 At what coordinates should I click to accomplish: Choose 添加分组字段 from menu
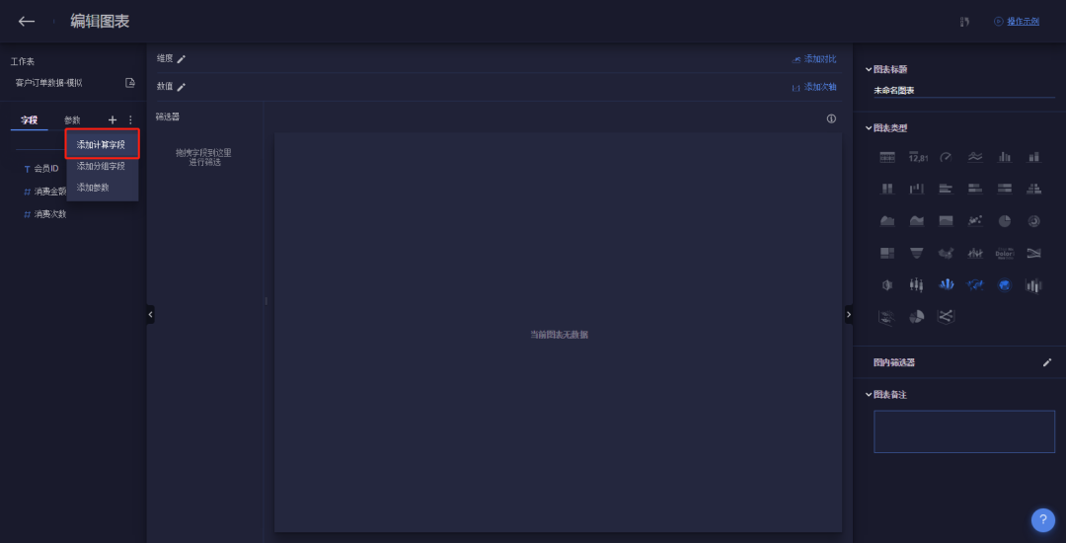pos(102,166)
